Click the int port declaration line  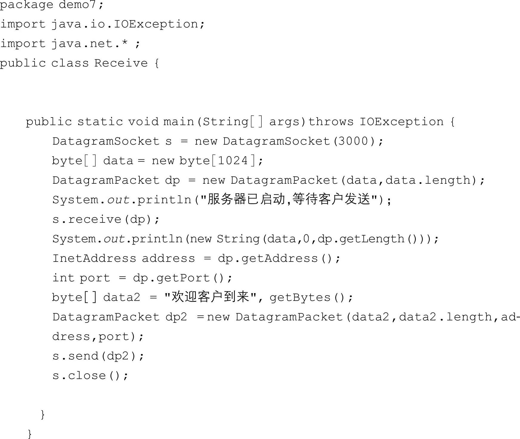click(x=142, y=278)
